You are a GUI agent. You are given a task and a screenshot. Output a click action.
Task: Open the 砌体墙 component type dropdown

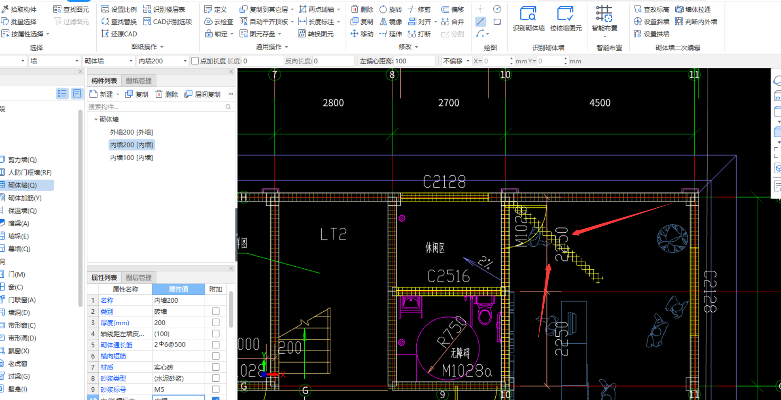click(109, 61)
